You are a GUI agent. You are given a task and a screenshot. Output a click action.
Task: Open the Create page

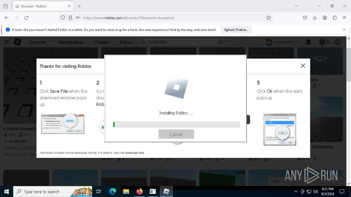pyautogui.click(x=101, y=42)
